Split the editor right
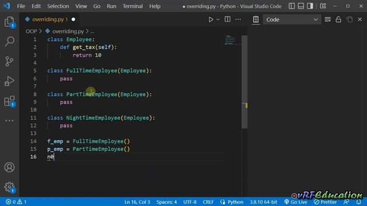 pyautogui.click(x=228, y=19)
